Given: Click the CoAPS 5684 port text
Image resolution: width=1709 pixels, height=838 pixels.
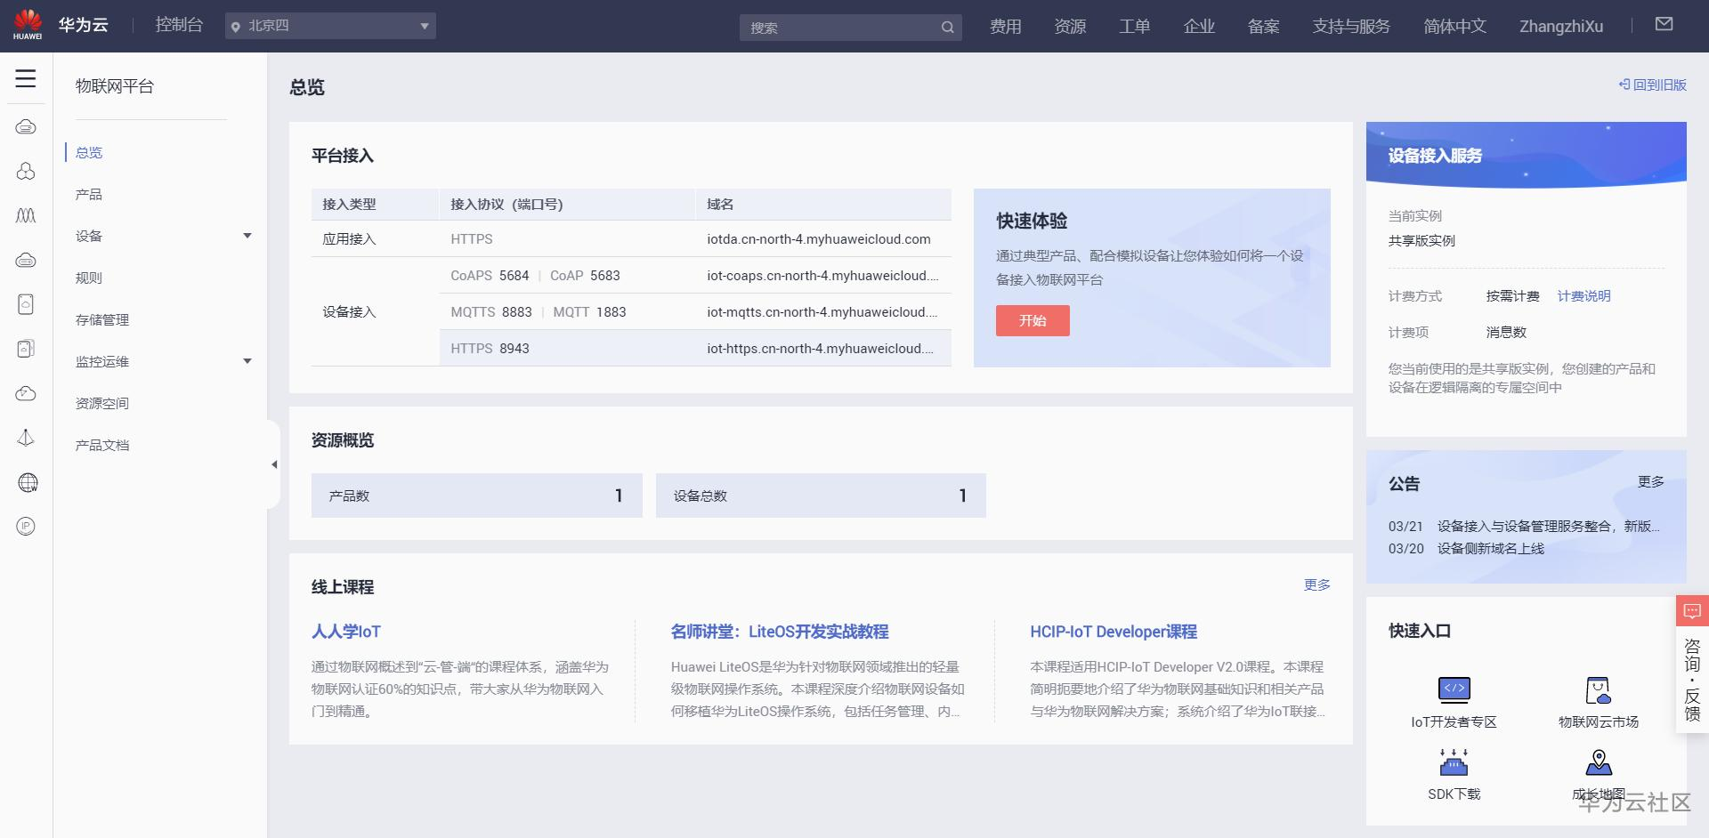Looking at the screenshot, I should pyautogui.click(x=490, y=275).
